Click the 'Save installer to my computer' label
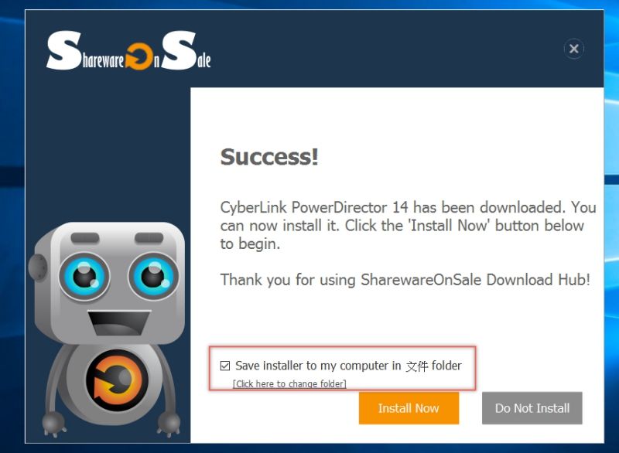Viewport: 619px width, 453px height. click(318, 366)
